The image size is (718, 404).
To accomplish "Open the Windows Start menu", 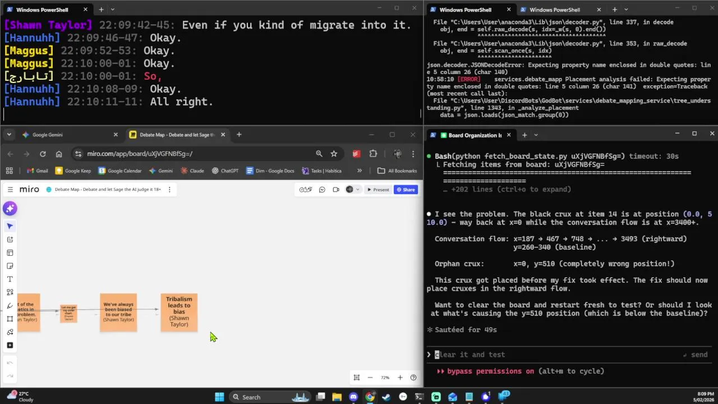I will 219,397.
